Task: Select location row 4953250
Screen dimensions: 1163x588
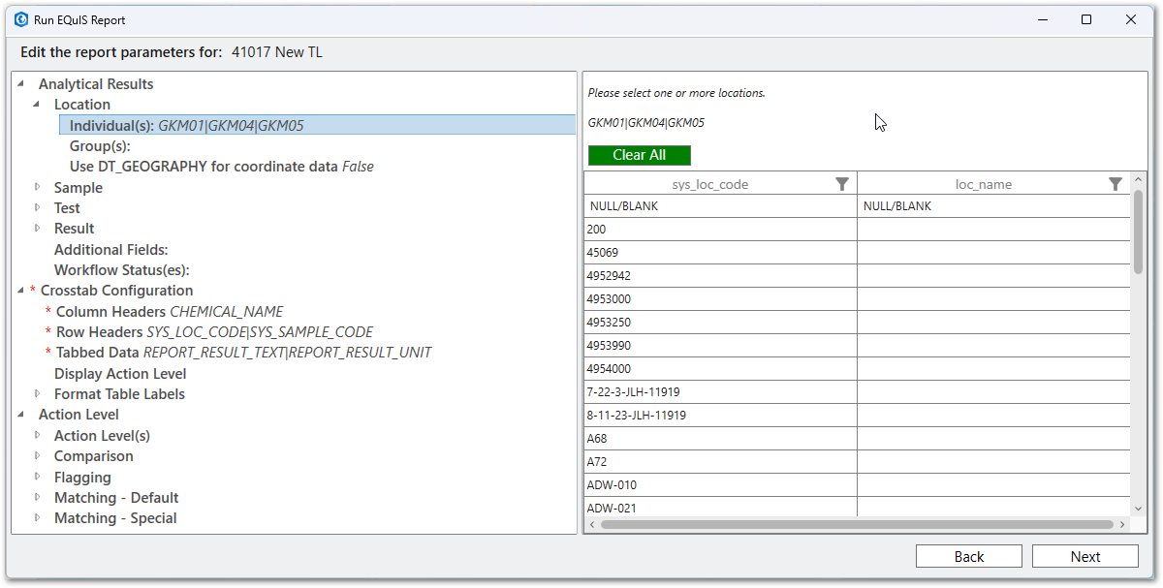Action: click(x=720, y=323)
